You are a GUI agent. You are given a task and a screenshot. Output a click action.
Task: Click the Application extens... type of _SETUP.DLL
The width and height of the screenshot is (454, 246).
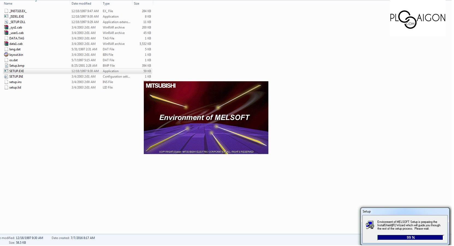[117, 22]
